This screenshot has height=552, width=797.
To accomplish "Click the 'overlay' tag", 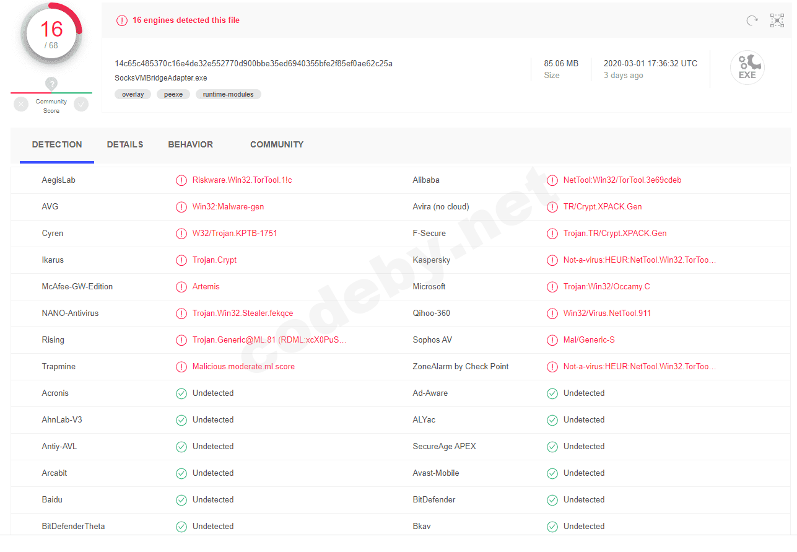I will pos(133,94).
